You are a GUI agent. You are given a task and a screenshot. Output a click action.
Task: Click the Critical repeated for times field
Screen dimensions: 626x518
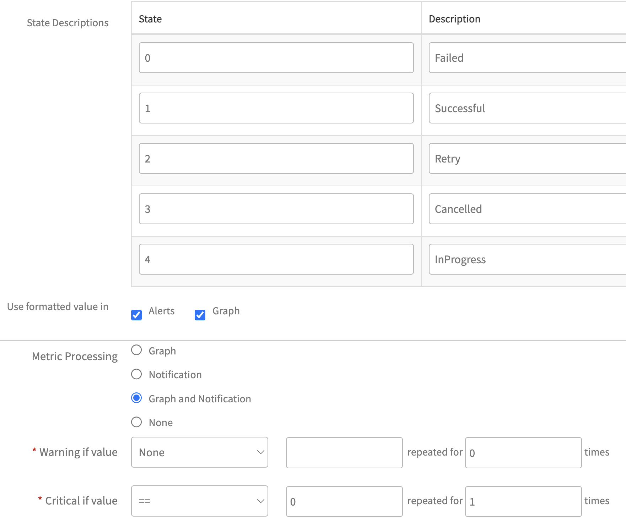(523, 501)
